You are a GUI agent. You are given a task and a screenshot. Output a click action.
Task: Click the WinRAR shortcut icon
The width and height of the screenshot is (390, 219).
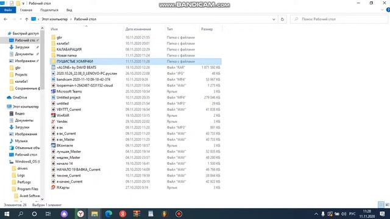(53, 116)
